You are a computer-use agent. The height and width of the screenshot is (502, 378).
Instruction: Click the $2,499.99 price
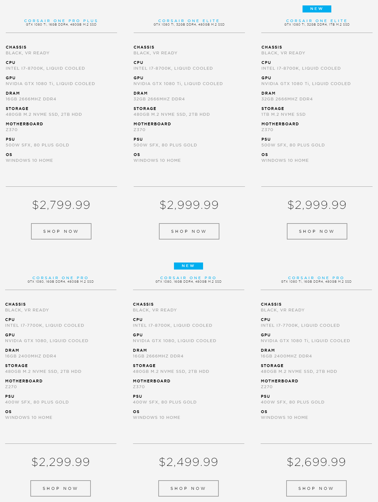pos(188,462)
